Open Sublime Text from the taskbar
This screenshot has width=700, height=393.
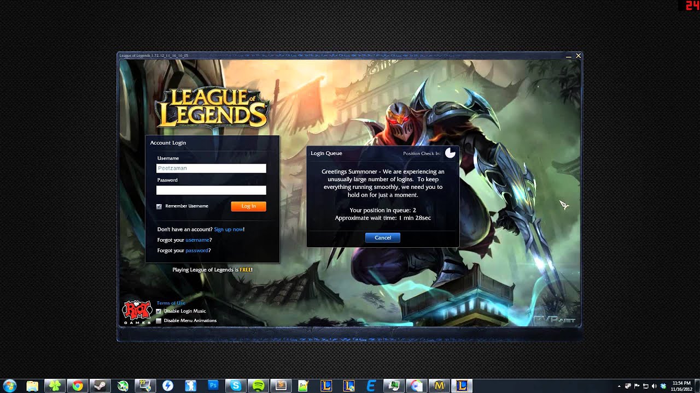281,386
